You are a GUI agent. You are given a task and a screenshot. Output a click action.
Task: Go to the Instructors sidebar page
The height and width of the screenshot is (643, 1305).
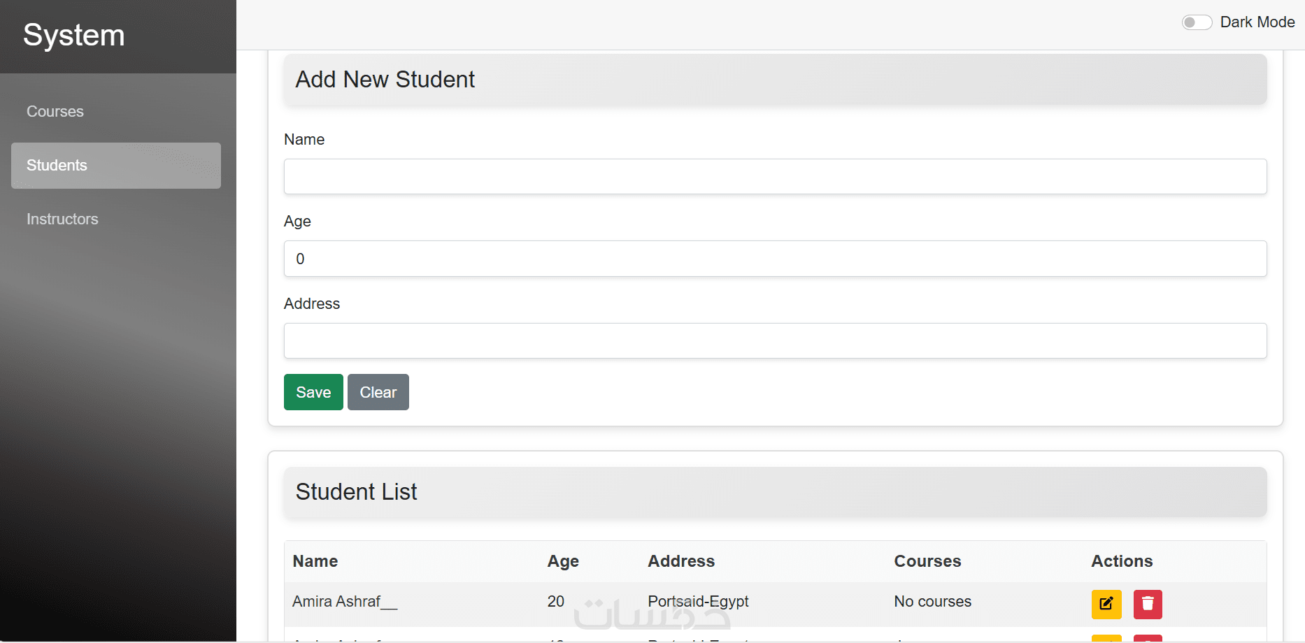tap(62, 219)
